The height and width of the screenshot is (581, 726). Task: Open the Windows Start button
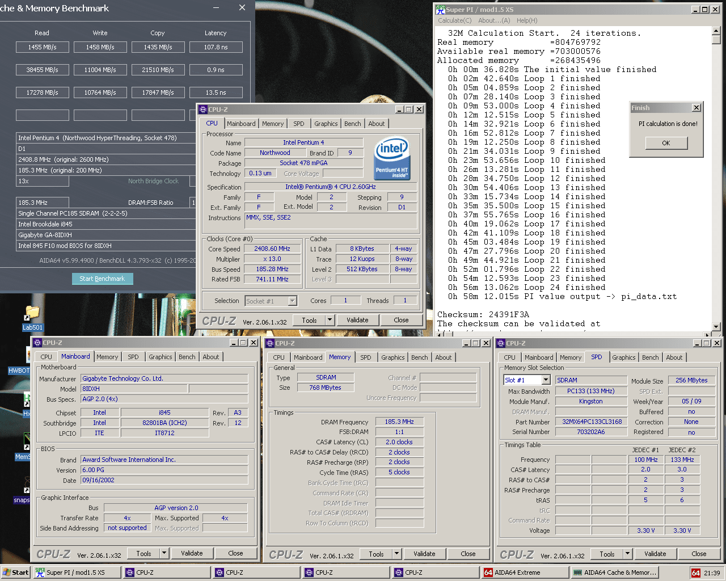pos(15,572)
